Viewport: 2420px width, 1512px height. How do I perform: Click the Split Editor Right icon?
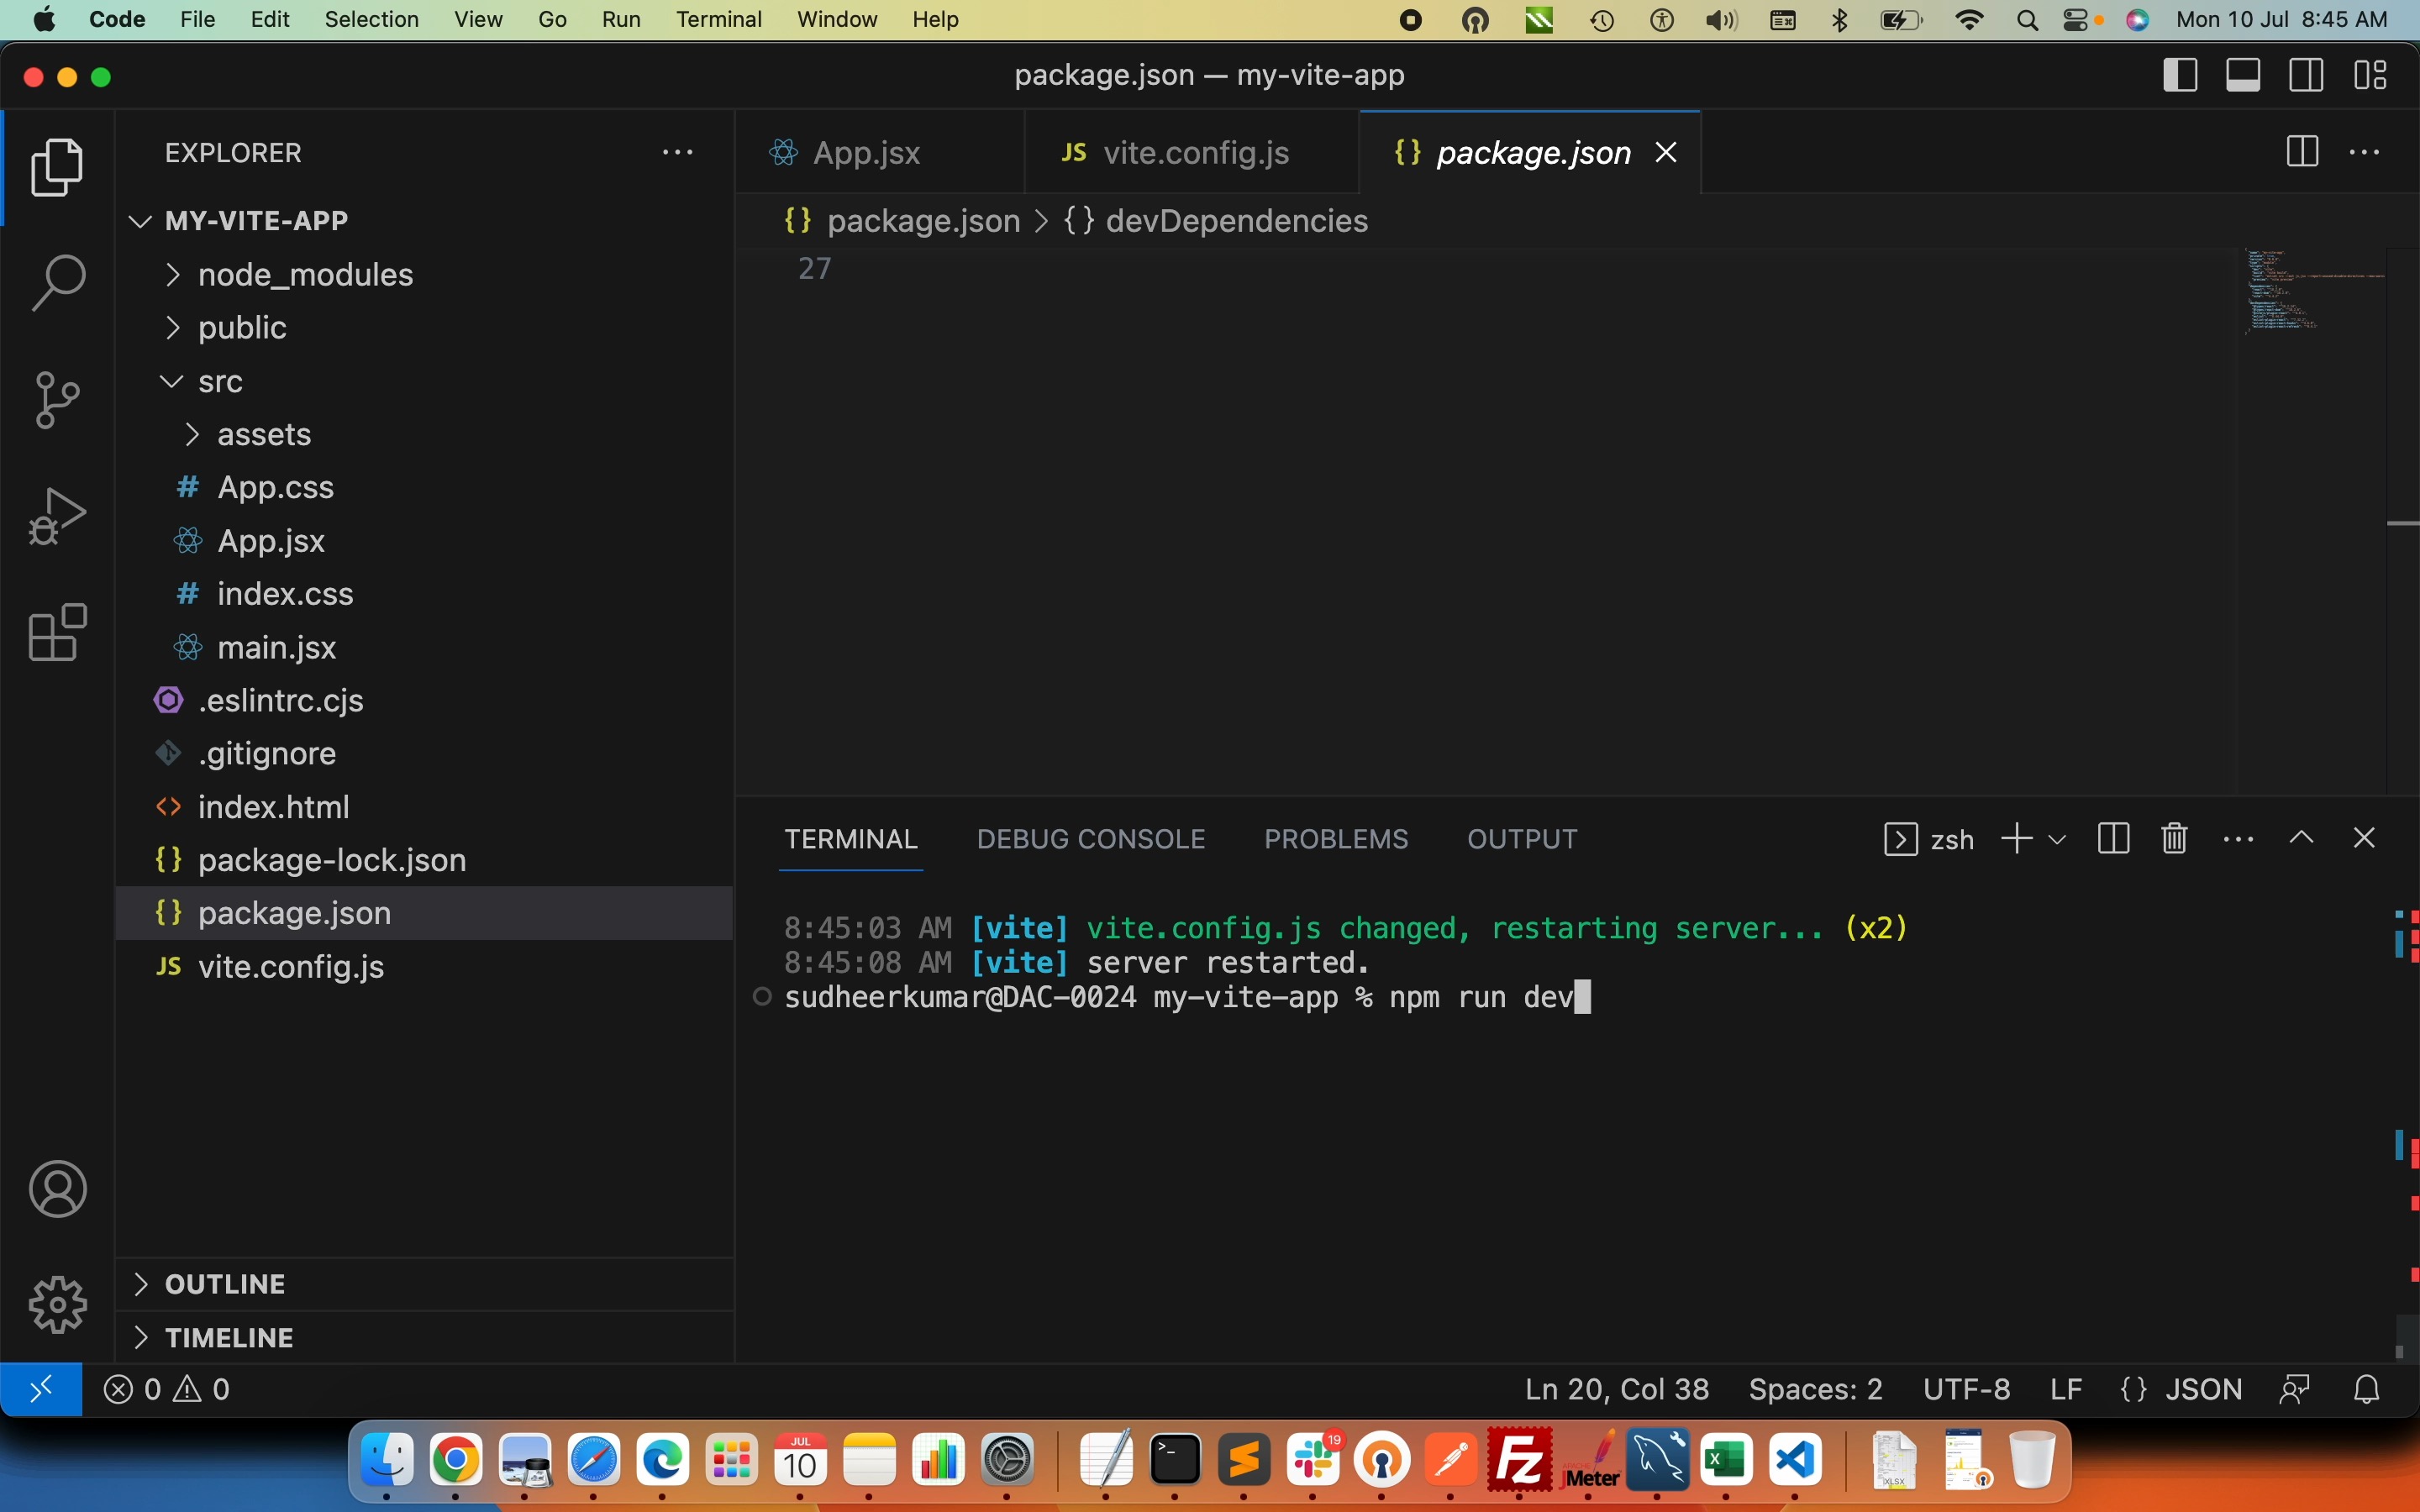click(x=2302, y=152)
